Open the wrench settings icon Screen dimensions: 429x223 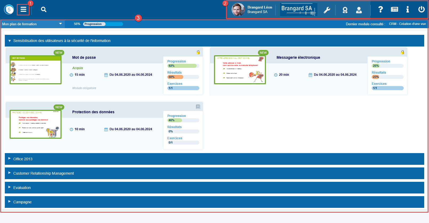[x=327, y=10]
